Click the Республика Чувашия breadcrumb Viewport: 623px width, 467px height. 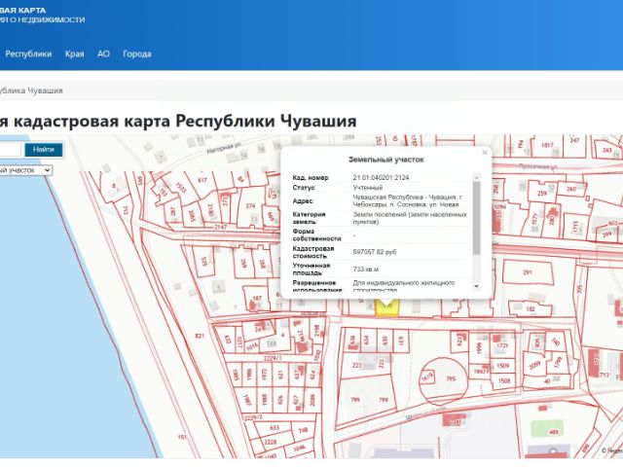click(x=31, y=90)
